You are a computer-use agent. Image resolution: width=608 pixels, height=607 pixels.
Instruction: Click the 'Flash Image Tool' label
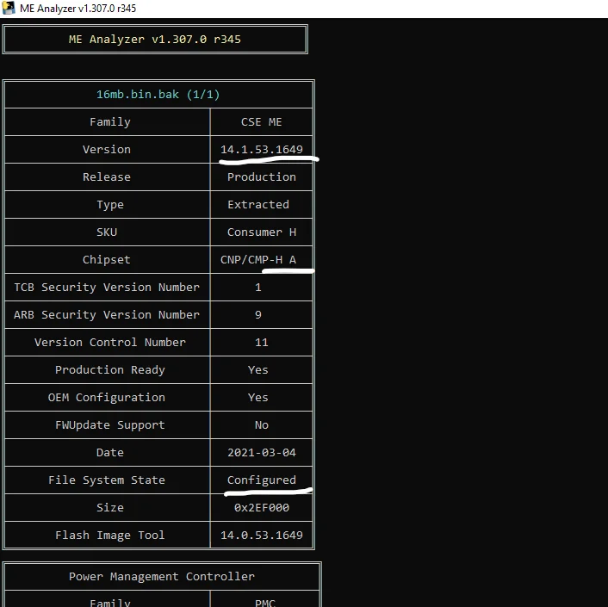110,535
